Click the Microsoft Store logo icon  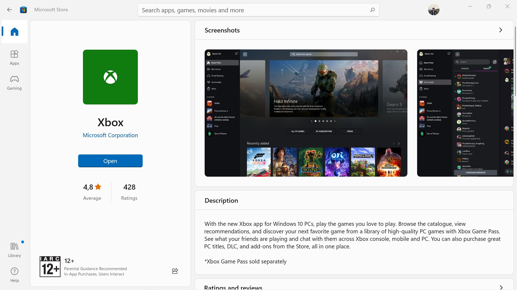(x=23, y=10)
